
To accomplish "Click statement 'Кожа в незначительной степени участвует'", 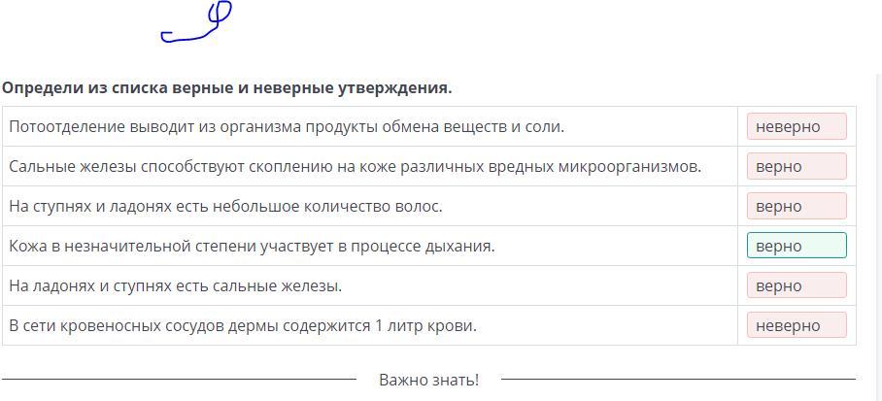I will [252, 246].
